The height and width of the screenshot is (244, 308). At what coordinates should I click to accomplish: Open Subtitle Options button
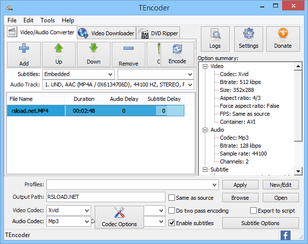pos(261,223)
